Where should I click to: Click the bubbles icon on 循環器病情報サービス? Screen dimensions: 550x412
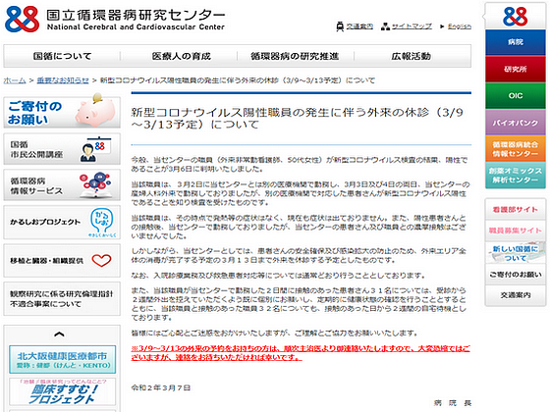[95, 184]
